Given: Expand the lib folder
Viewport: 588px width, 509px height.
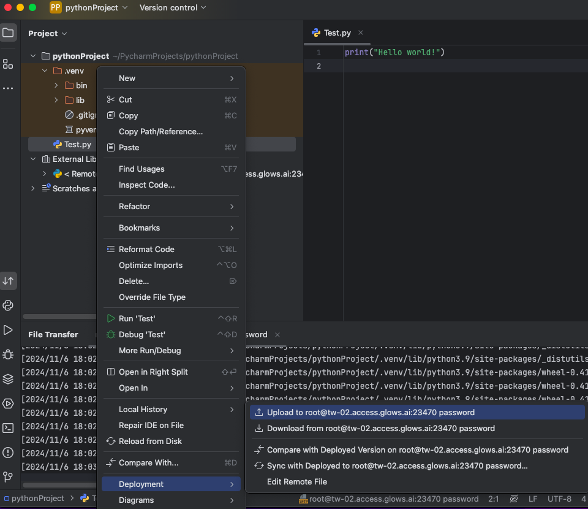Looking at the screenshot, I should tap(56, 100).
